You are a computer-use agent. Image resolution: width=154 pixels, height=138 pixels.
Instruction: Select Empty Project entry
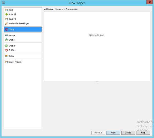pos(23,62)
